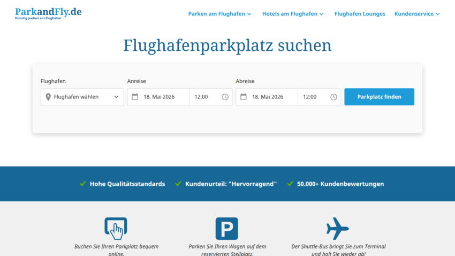Select the Anreise time field 12:00

click(211, 97)
